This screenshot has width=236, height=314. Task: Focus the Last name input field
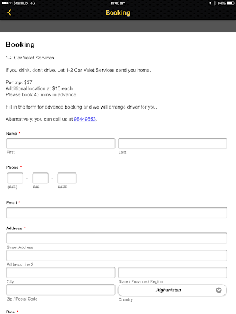pos(173,144)
